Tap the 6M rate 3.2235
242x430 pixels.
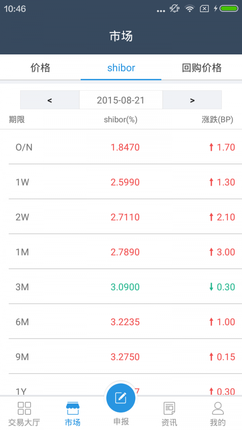(x=125, y=322)
